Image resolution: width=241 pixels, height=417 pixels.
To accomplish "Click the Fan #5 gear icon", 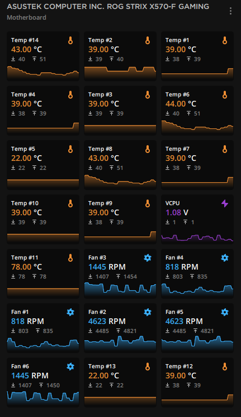I will coord(225,312).
